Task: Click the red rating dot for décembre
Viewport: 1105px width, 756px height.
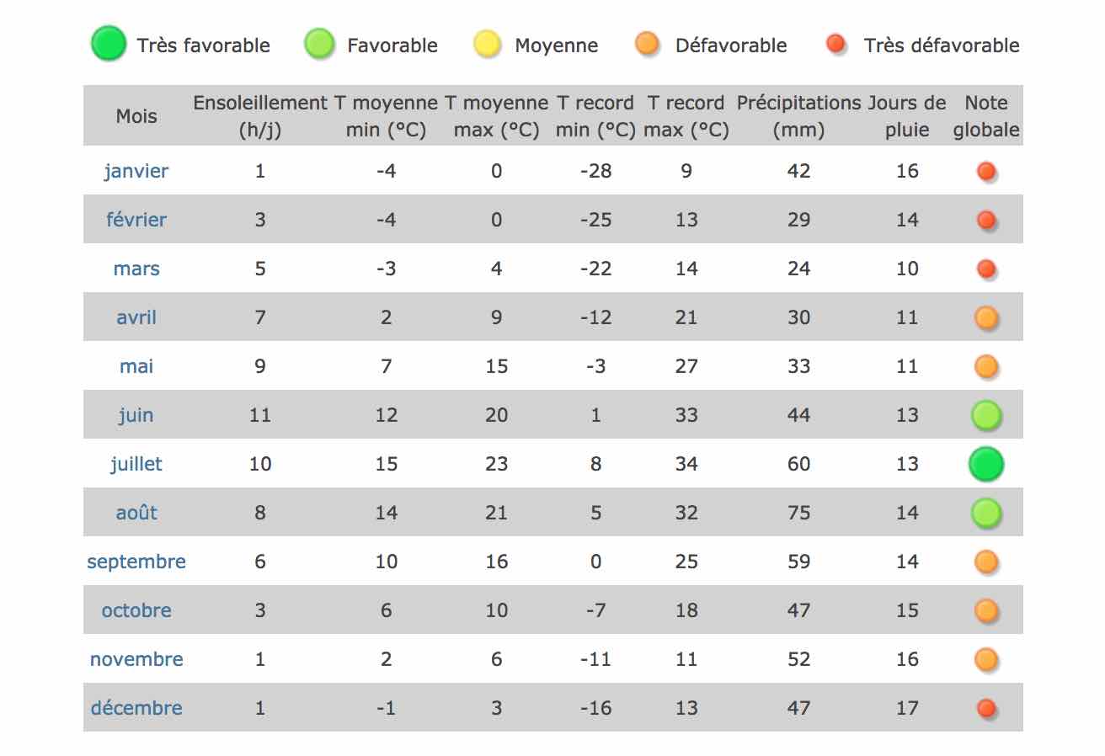Action: click(x=986, y=709)
